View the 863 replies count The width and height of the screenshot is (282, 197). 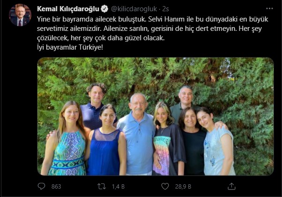click(x=56, y=187)
